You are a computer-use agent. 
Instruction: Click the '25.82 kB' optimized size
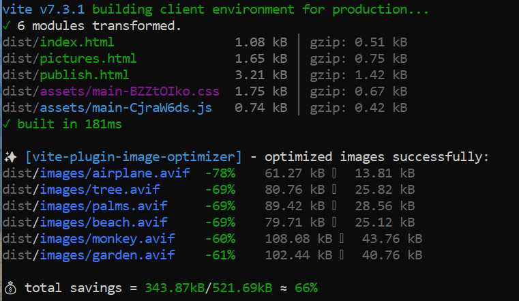385,190
